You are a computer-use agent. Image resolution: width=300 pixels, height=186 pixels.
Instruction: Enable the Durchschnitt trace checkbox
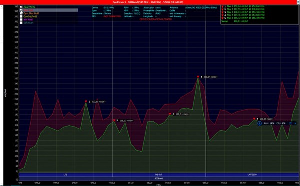click(21, 16)
